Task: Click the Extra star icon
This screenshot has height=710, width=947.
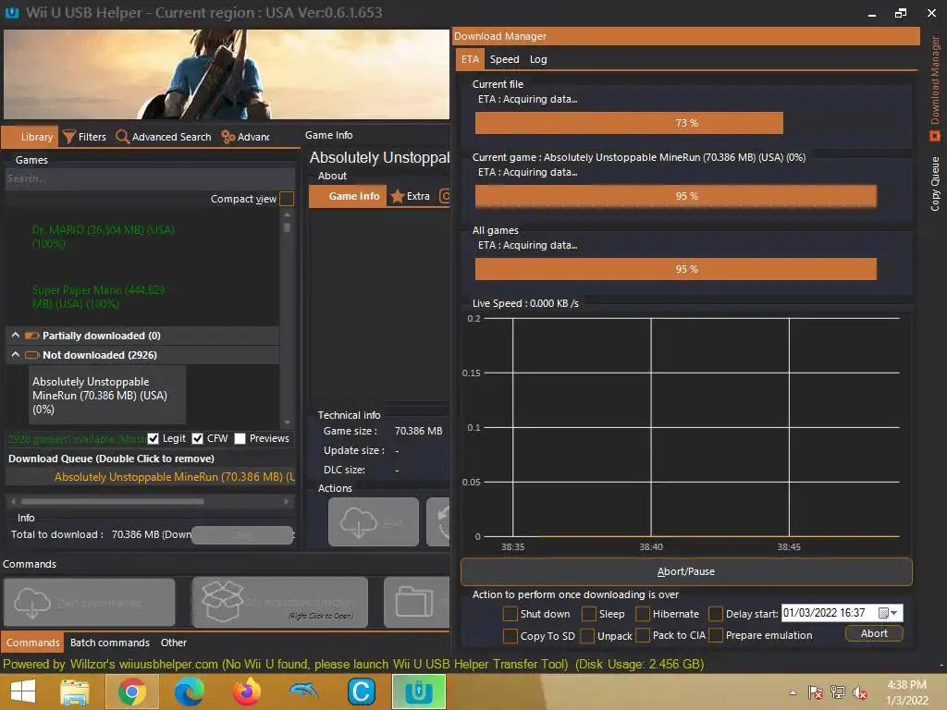Action: click(x=397, y=196)
